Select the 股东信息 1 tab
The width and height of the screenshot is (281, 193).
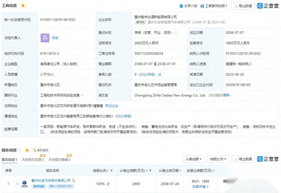[9, 160]
